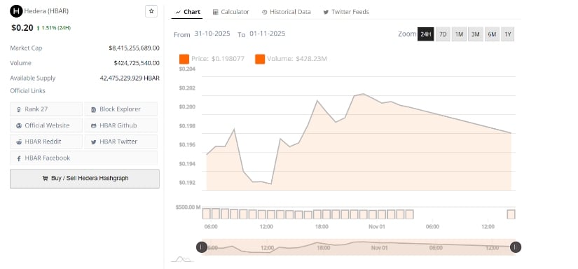Toggle the favorite star button
This screenshot has height=269, width=578.
tap(151, 11)
